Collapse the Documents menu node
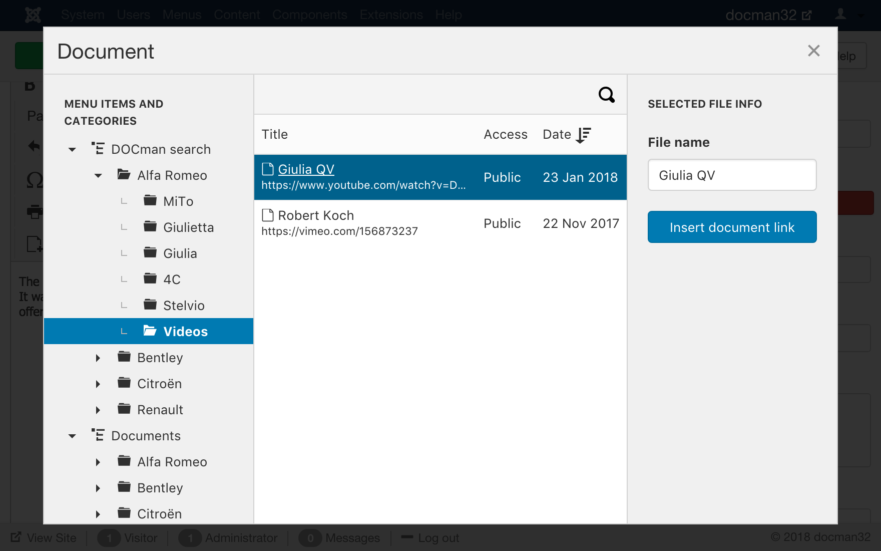The height and width of the screenshot is (551, 881). (73, 436)
